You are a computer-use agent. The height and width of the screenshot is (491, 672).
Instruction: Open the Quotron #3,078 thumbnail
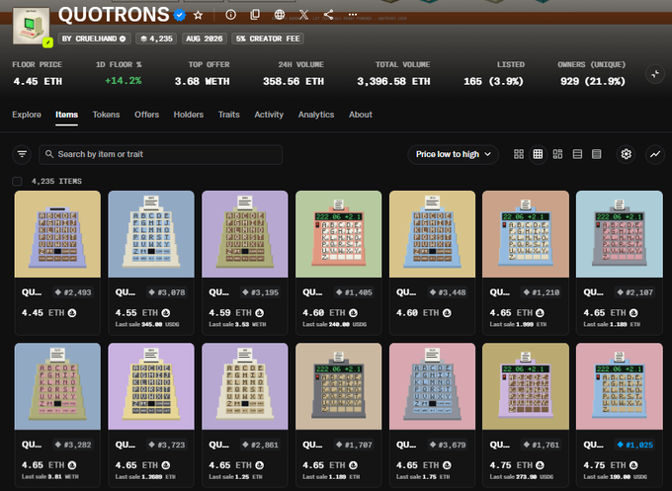[151, 234]
